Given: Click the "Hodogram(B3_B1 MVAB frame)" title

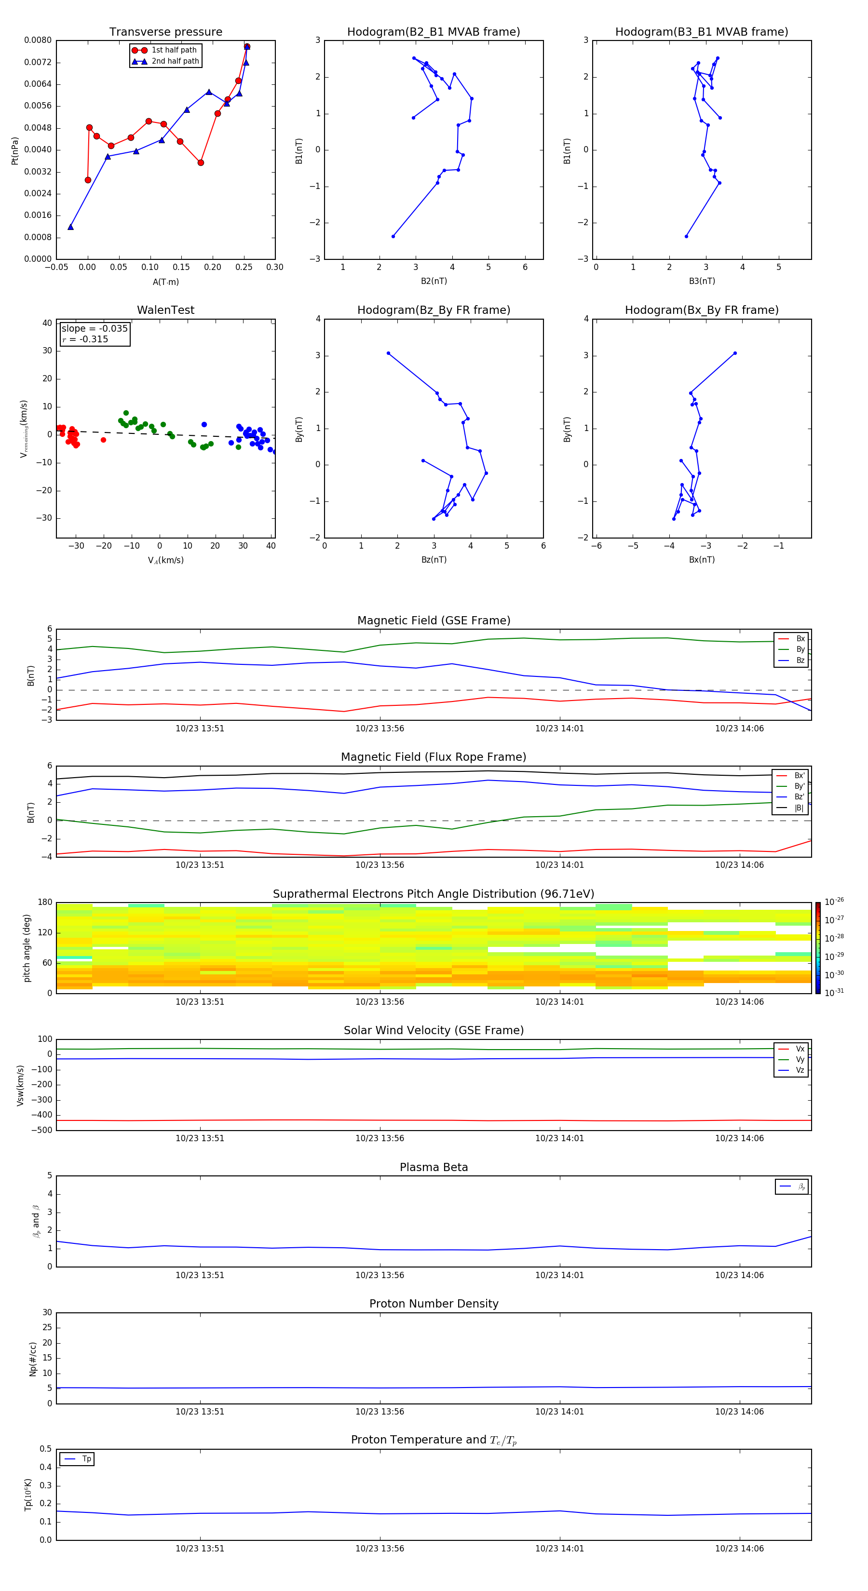Looking at the screenshot, I should tap(702, 32).
